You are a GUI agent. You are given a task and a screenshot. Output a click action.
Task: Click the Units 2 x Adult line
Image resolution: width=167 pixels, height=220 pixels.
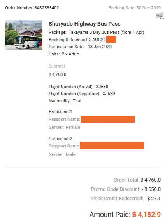63,54
